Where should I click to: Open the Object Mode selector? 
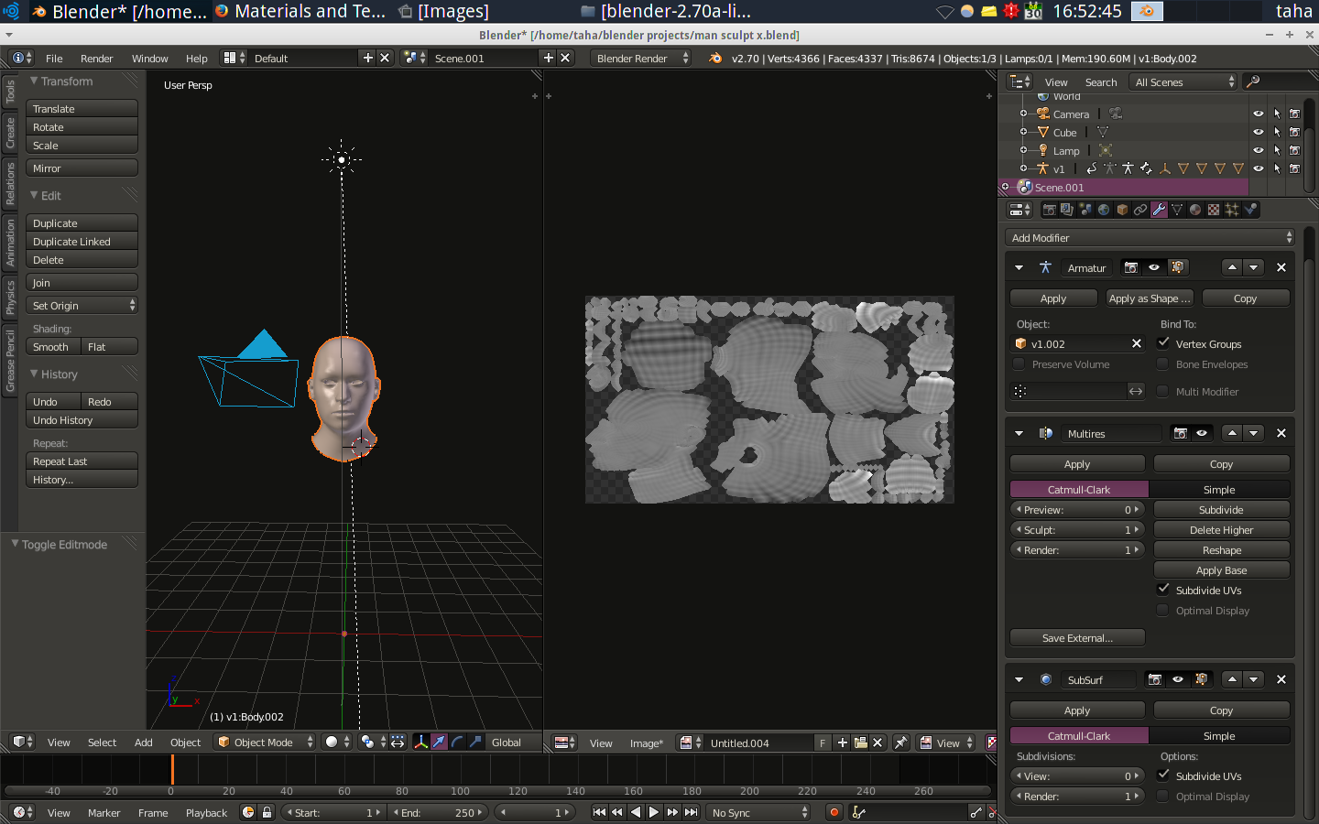click(x=266, y=742)
